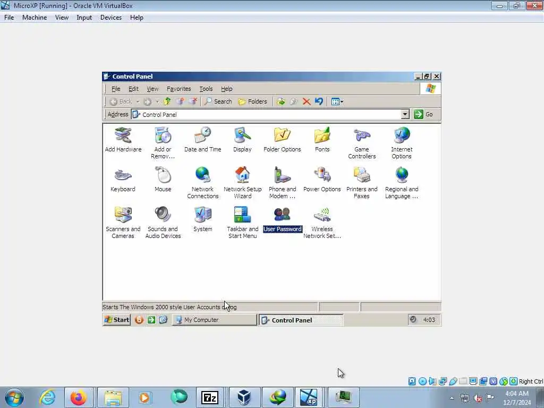Image resolution: width=544 pixels, height=408 pixels.
Task: Click the Address bar field
Action: 267,114
